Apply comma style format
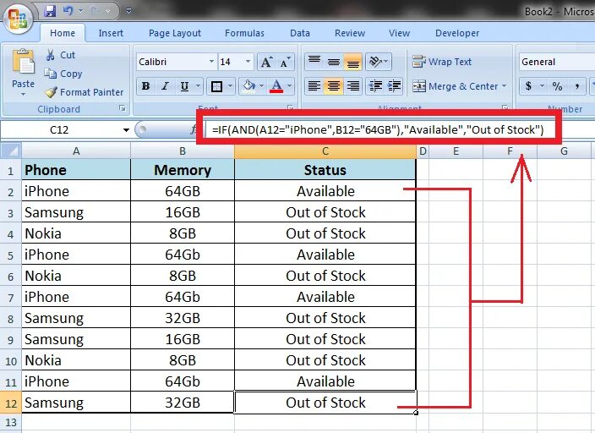595x433 pixels. [576, 86]
